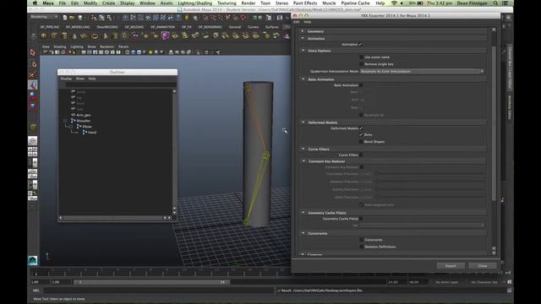Select the Elbow joint in Outliner
The height and width of the screenshot is (304, 541).
pyautogui.click(x=87, y=127)
